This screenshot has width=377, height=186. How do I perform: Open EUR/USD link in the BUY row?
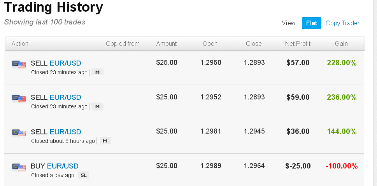point(63,166)
